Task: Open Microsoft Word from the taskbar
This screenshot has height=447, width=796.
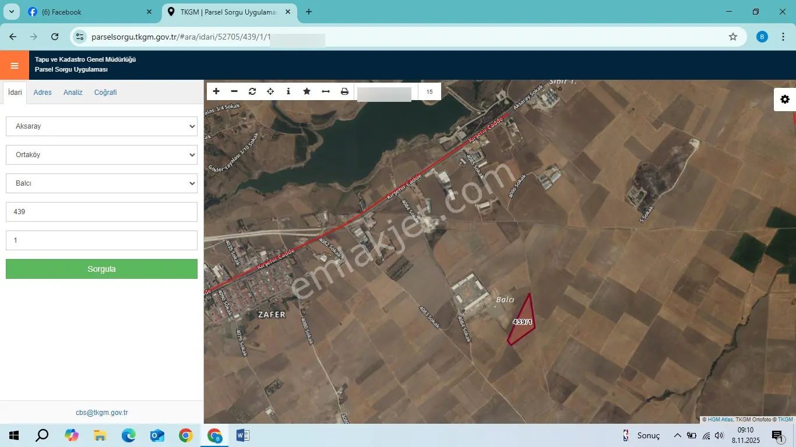Action: point(243,435)
